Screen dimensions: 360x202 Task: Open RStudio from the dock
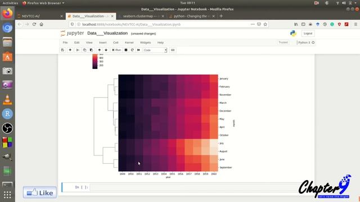[x=7, y=114]
